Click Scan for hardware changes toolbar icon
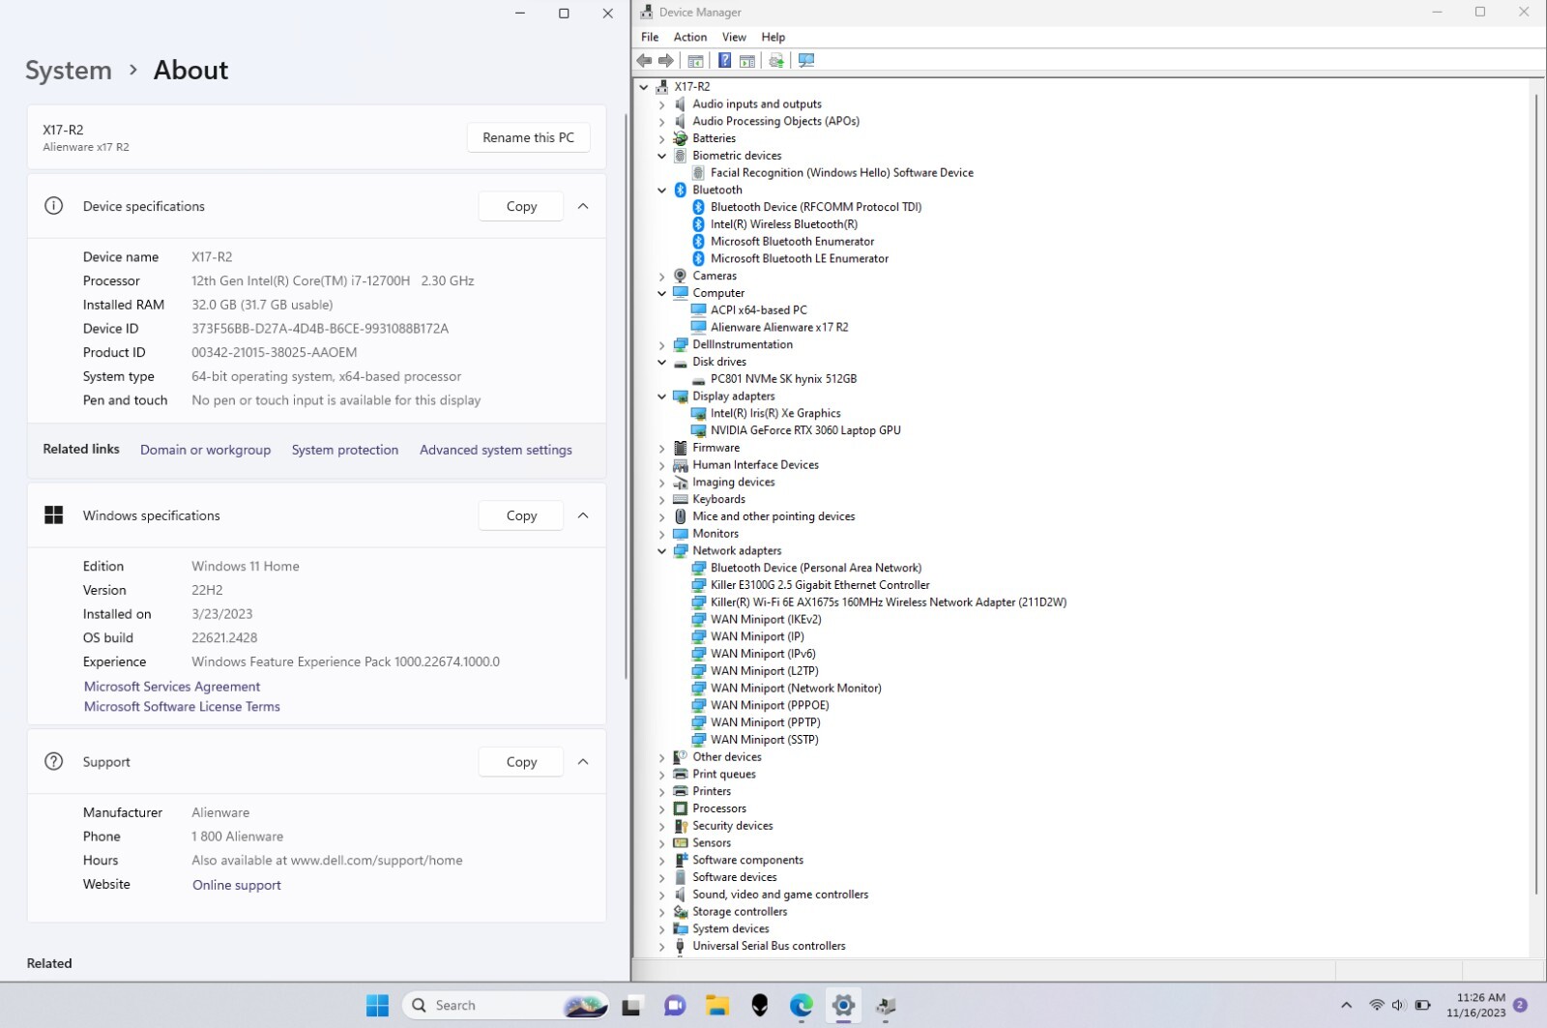 (x=806, y=61)
